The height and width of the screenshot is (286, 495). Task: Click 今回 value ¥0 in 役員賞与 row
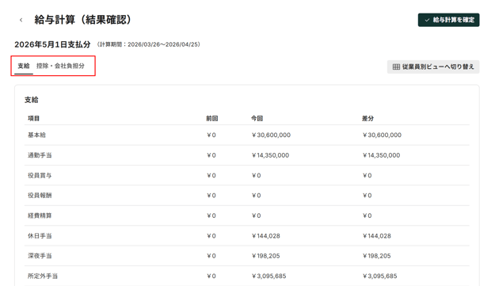257,176
